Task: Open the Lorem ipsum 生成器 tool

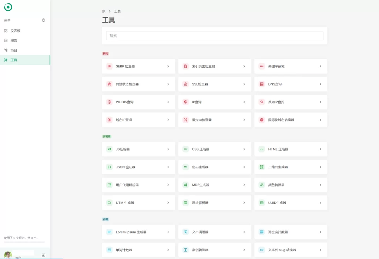Action: 138,232
